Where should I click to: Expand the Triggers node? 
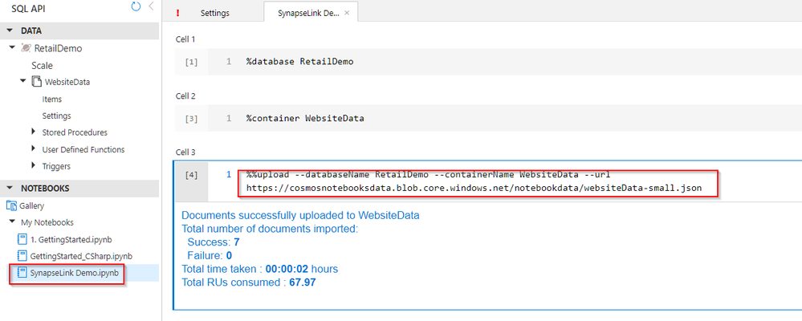34,165
